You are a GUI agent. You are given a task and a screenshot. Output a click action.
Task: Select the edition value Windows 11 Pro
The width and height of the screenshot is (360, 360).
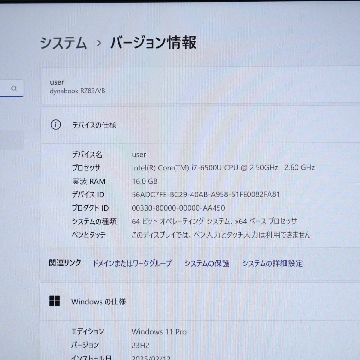coord(159,332)
